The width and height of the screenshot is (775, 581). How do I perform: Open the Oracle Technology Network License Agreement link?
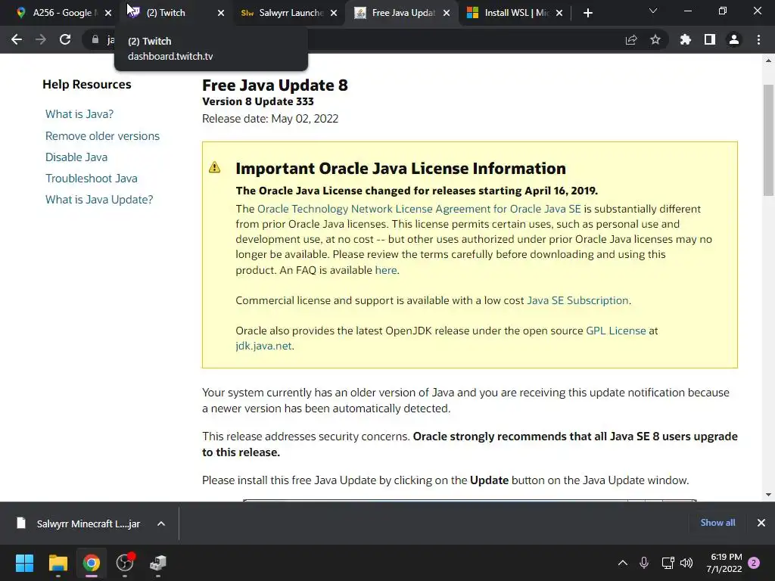(419, 209)
